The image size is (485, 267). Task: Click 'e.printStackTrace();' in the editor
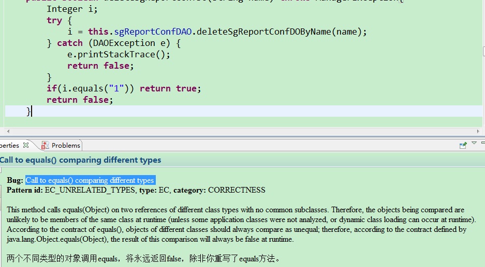tap(119, 55)
